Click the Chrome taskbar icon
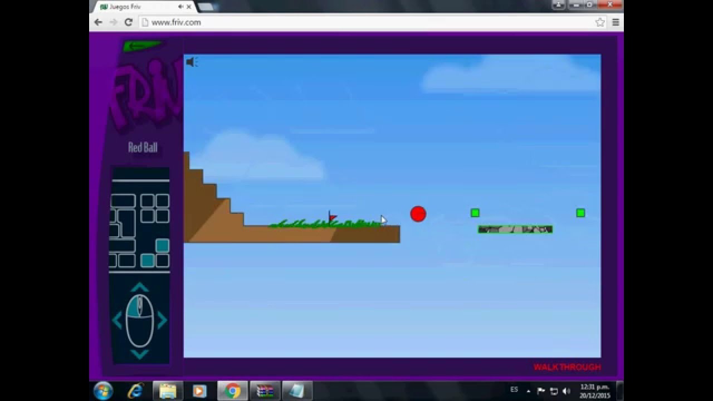 pos(232,391)
